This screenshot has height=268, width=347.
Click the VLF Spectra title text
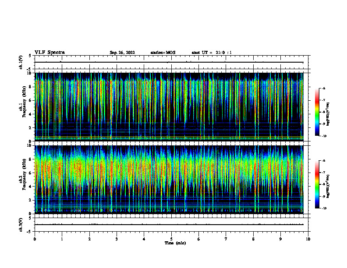point(50,53)
